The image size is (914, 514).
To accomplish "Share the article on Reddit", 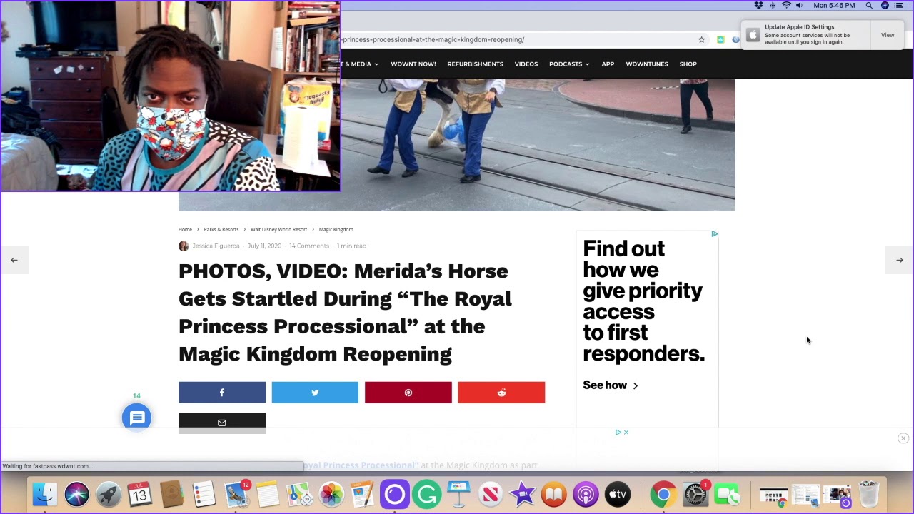I will point(501,393).
